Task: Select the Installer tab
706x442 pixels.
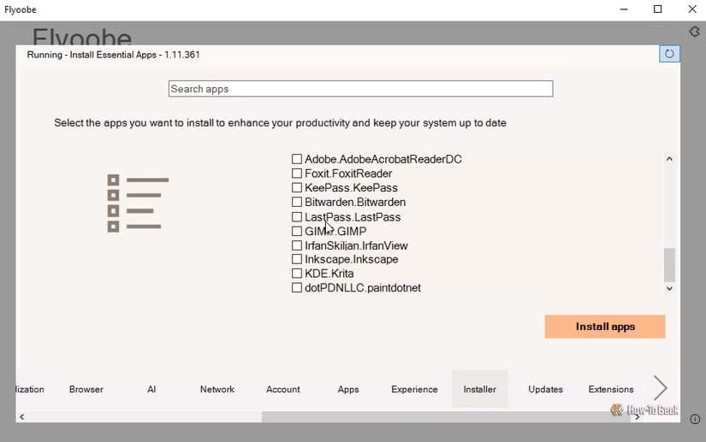Action: (480, 389)
